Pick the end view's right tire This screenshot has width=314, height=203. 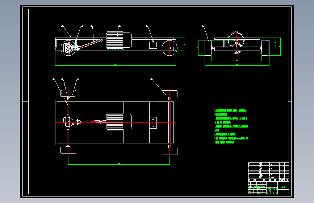tap(265, 48)
